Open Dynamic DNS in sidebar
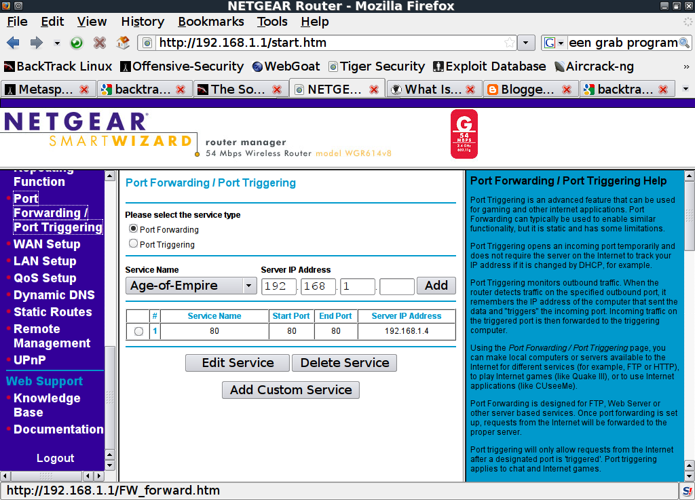This screenshot has height=500, width=695. click(x=54, y=295)
